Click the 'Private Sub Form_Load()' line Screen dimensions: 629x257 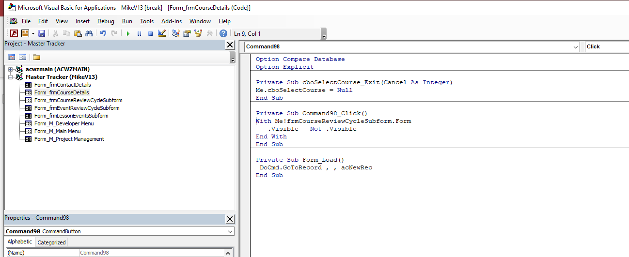(300, 160)
